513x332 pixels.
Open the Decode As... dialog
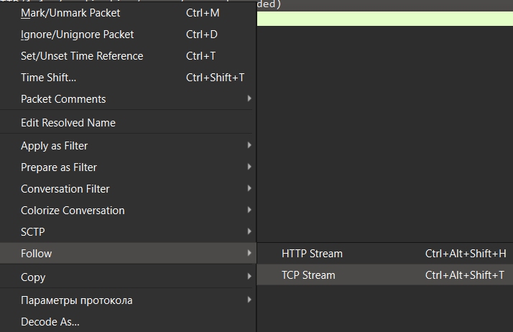click(x=50, y=322)
